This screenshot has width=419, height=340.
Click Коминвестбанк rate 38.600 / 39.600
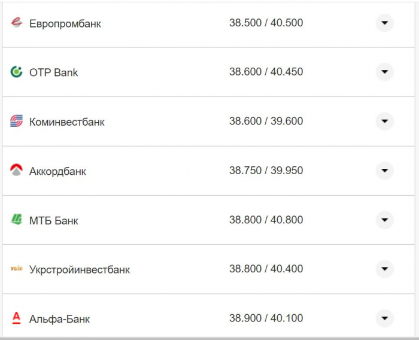(x=266, y=121)
